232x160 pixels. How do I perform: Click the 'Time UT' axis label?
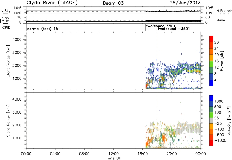113,158
